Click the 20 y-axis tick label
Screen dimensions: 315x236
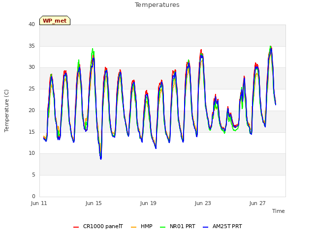click(31, 110)
